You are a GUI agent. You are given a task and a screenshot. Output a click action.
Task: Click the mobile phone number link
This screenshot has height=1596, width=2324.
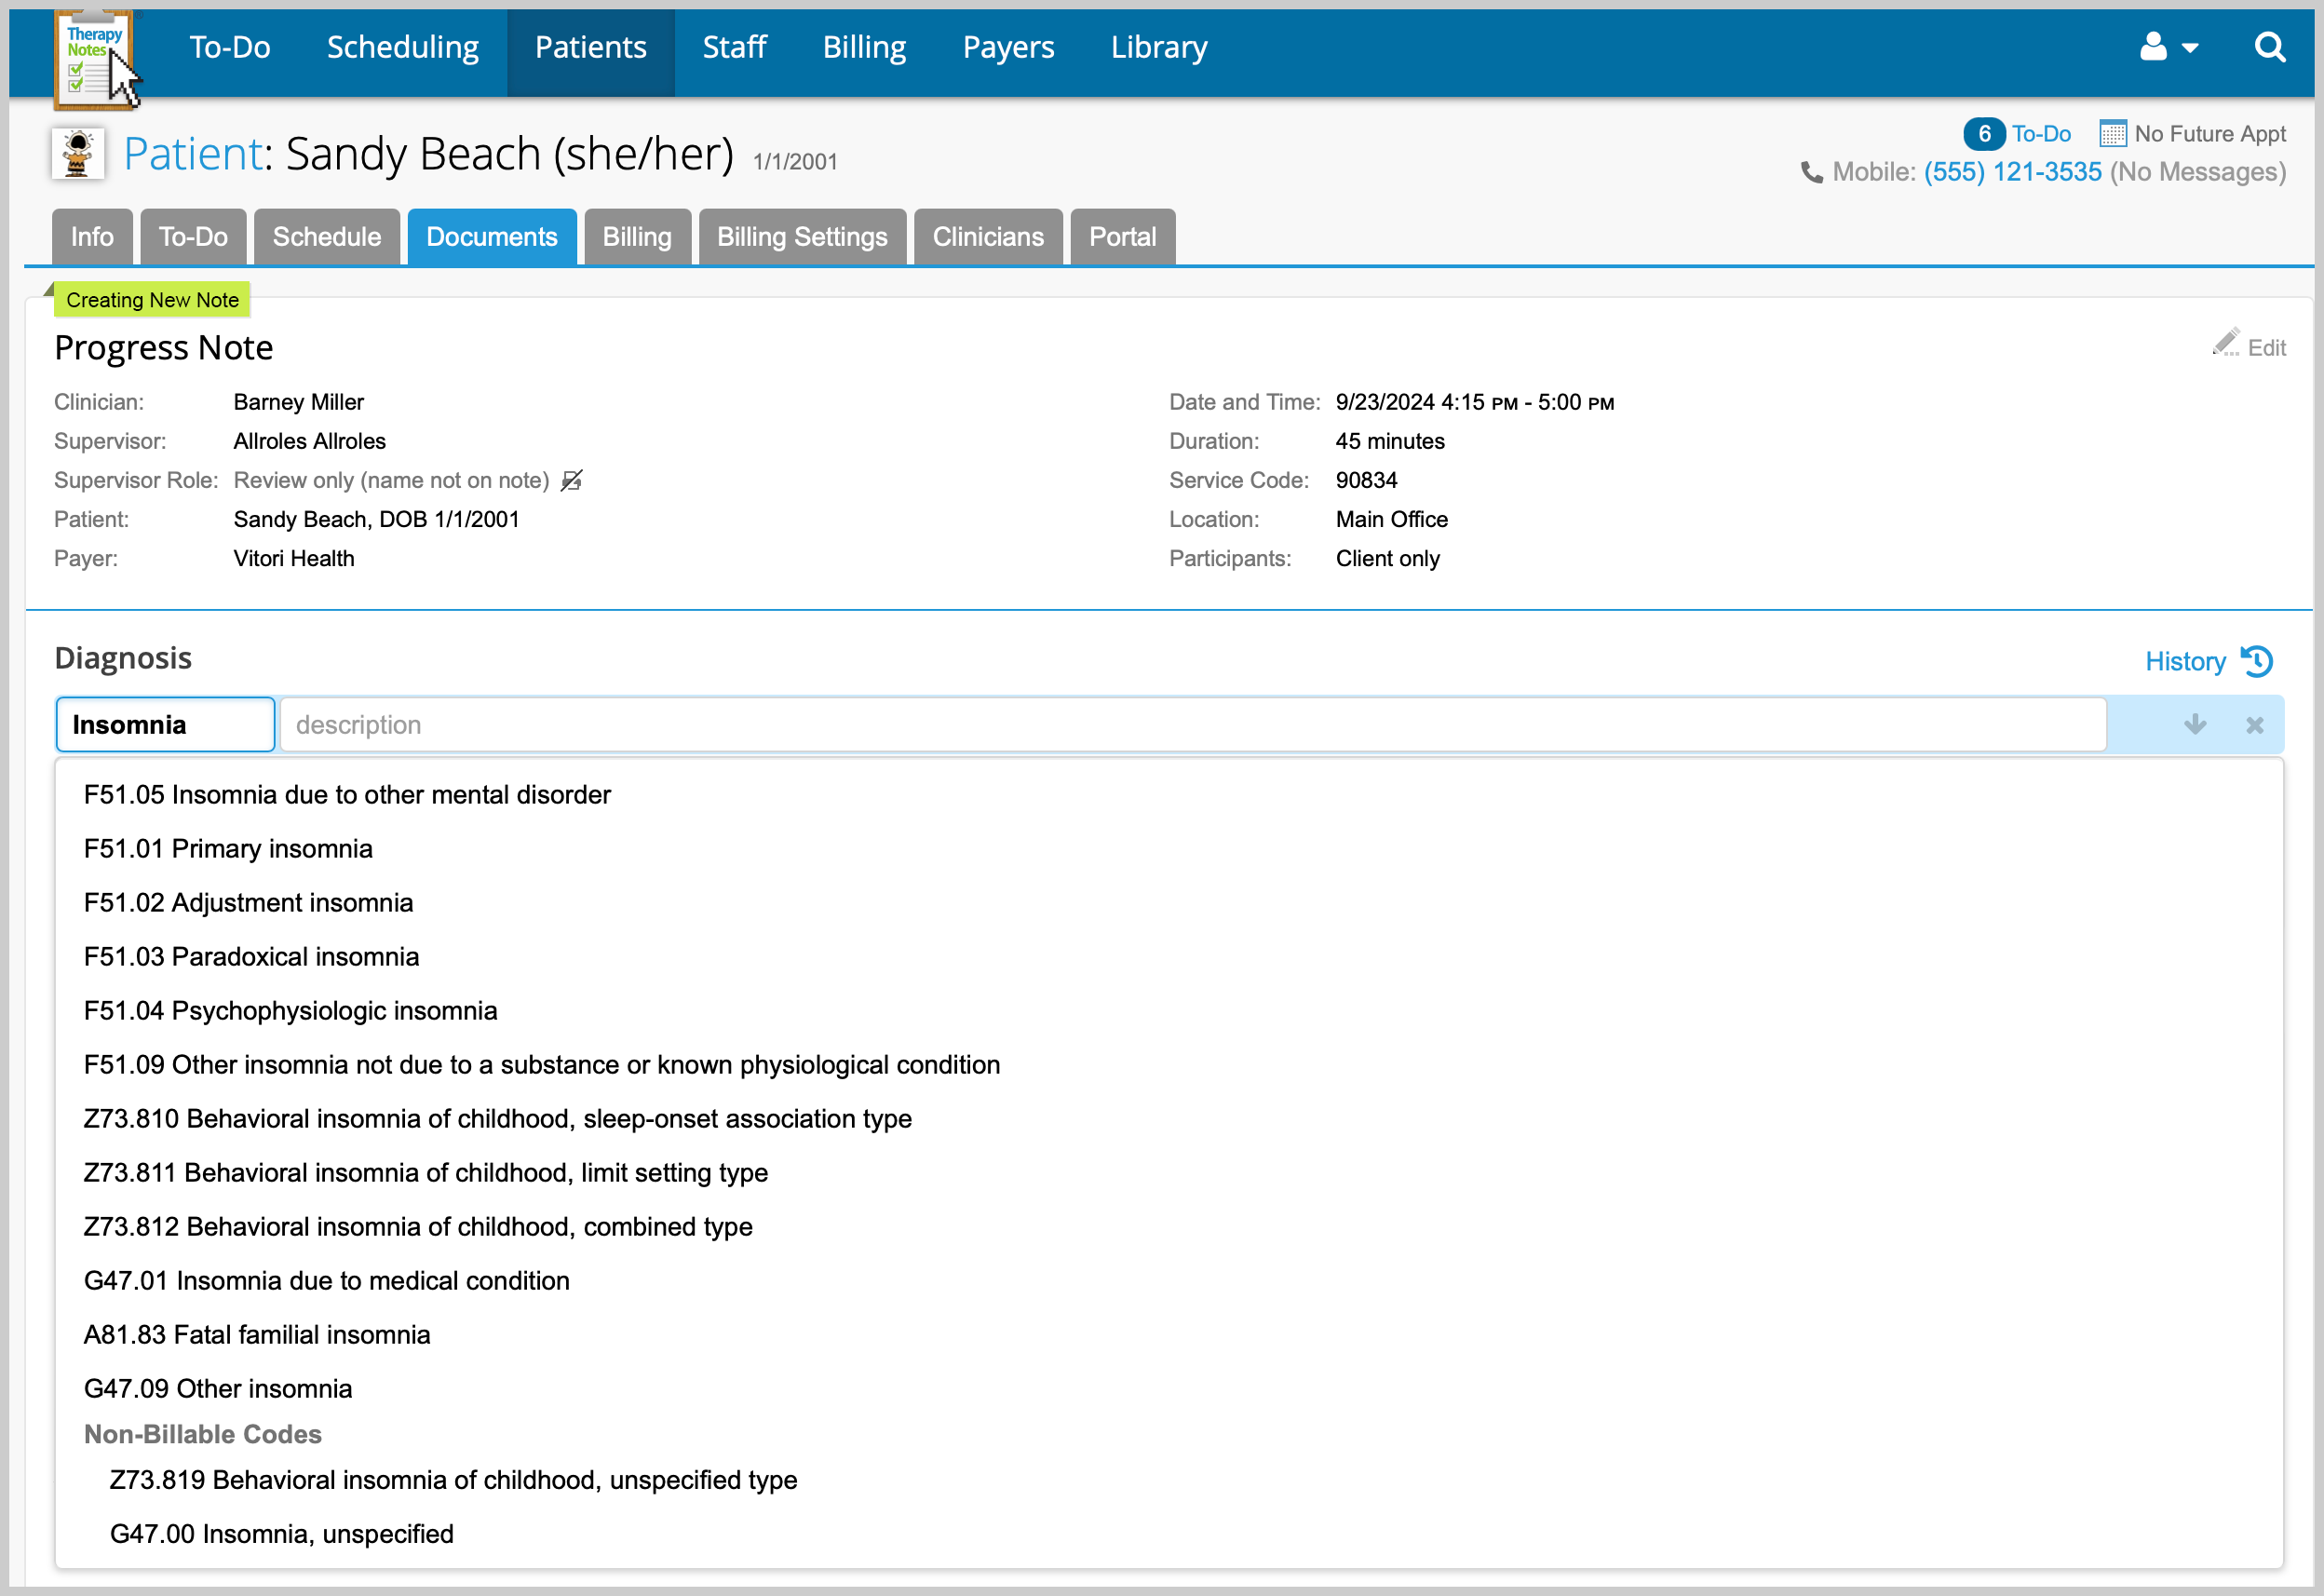pyautogui.click(x=2013, y=169)
